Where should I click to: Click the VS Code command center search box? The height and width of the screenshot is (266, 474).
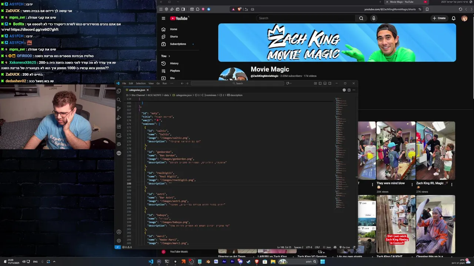pyautogui.click(x=237, y=83)
